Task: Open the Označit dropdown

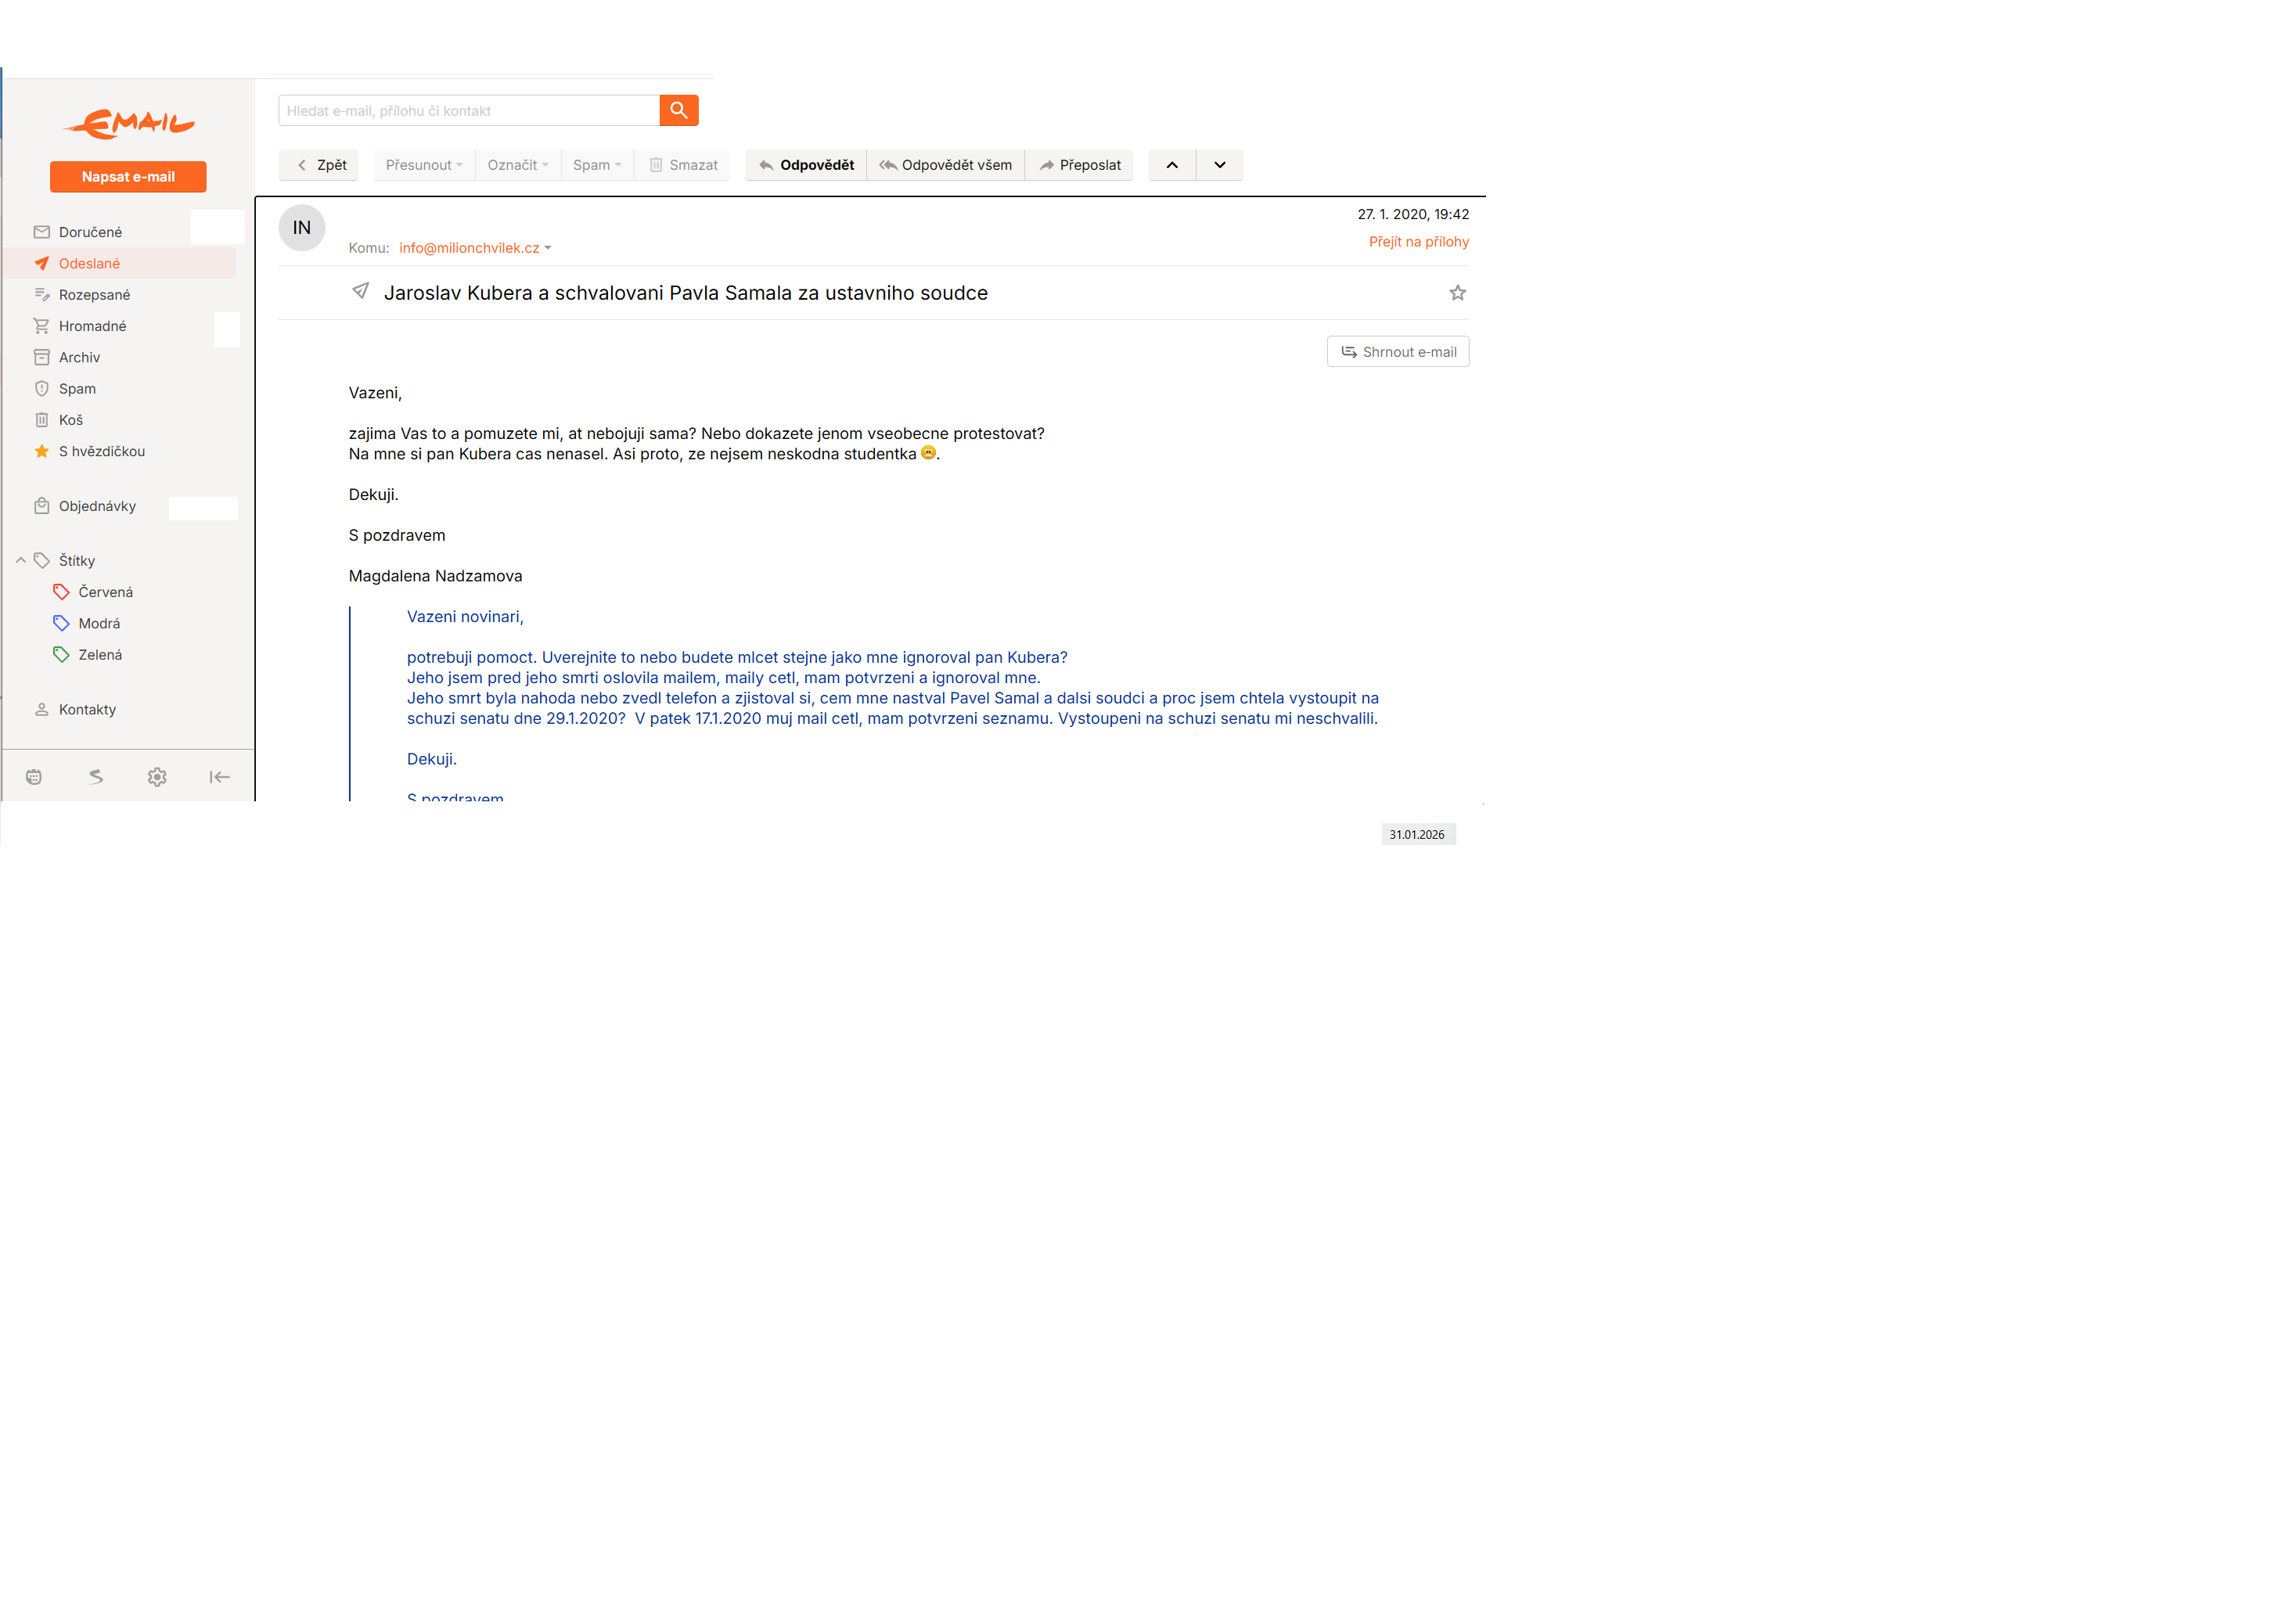Action: click(517, 165)
